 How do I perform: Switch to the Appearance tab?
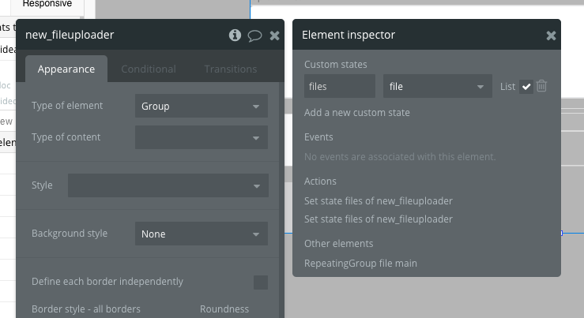66,69
